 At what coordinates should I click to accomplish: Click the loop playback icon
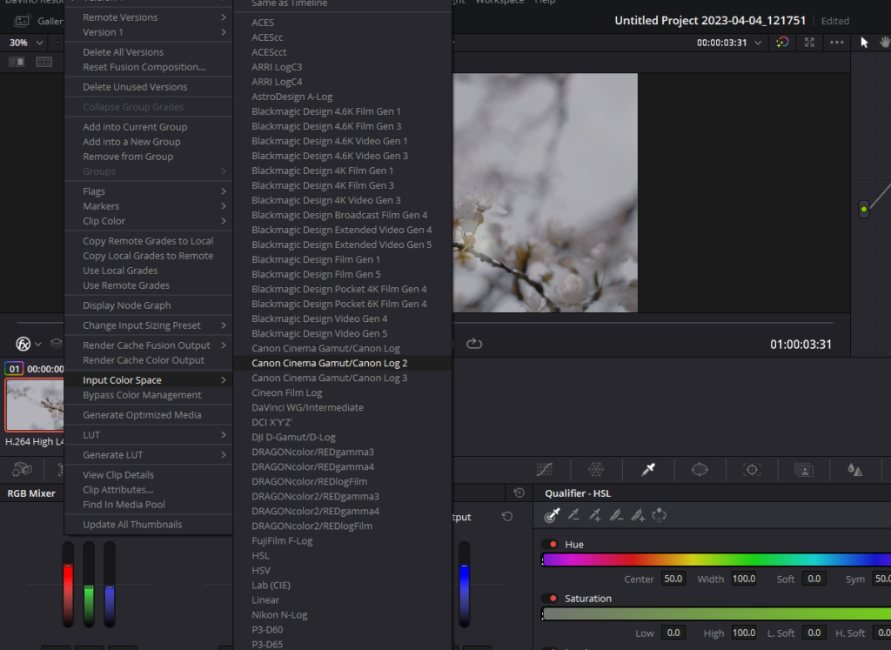(474, 344)
